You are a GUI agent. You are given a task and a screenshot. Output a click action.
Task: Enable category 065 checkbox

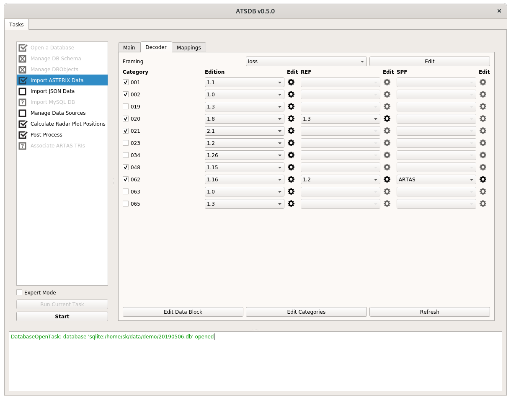tap(126, 204)
